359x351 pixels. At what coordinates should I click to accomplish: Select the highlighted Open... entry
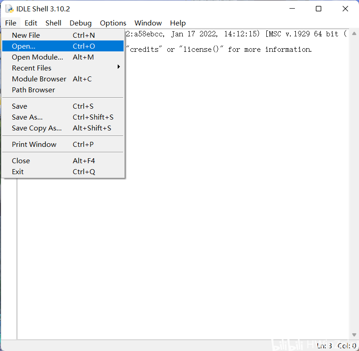coord(63,46)
